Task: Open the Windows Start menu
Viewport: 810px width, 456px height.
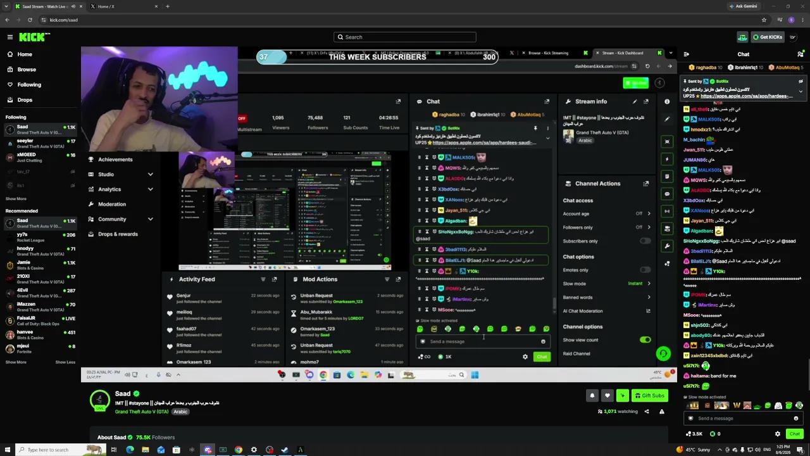Action: 8,450
